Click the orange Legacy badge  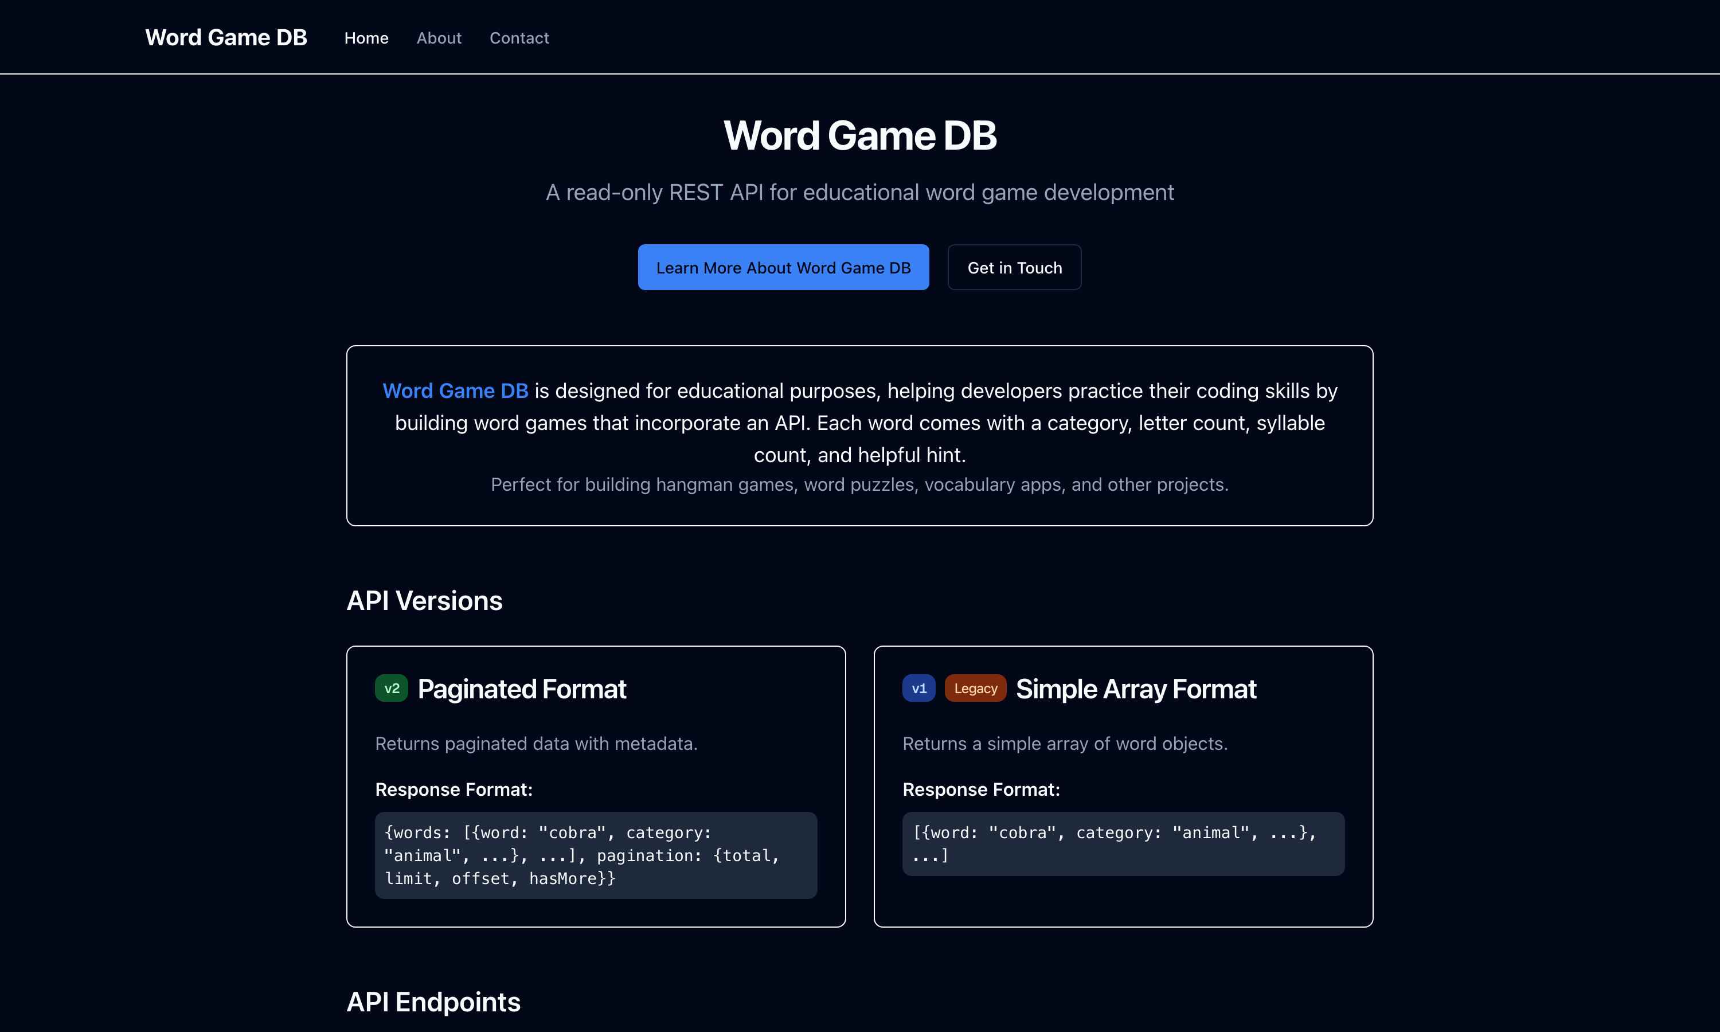[x=975, y=689]
